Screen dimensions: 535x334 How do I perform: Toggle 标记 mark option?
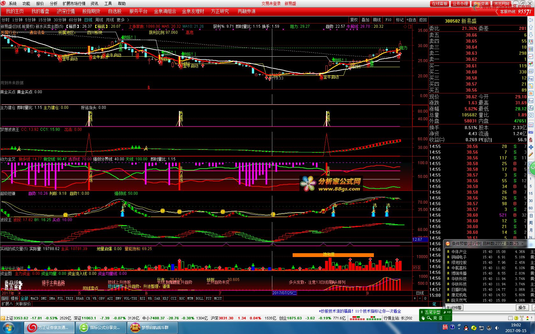click(400, 20)
